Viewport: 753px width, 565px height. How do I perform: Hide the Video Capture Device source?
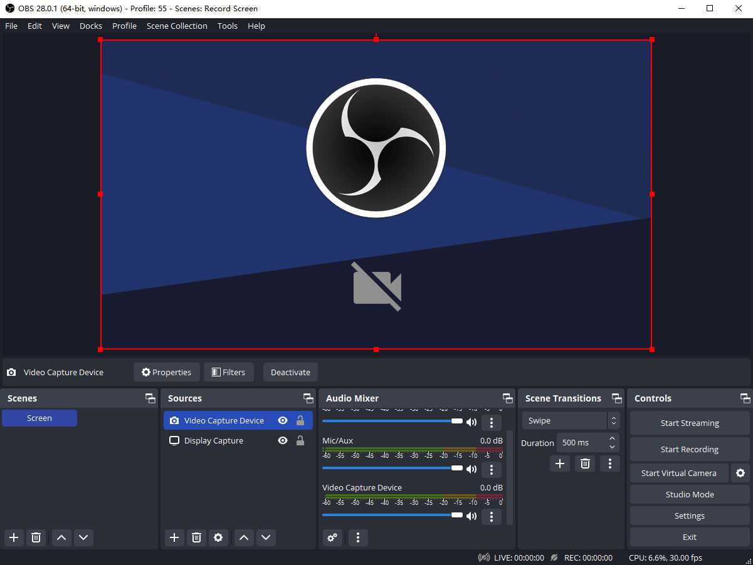point(283,421)
